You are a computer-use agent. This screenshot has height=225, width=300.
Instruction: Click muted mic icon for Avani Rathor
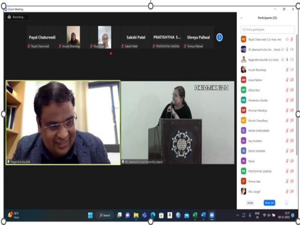pos(287,80)
